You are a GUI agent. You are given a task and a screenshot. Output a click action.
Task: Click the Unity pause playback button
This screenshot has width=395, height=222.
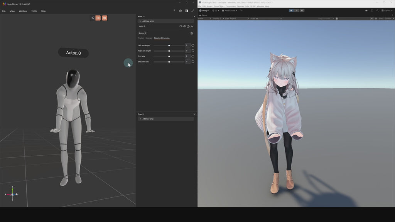pyautogui.click(x=297, y=10)
